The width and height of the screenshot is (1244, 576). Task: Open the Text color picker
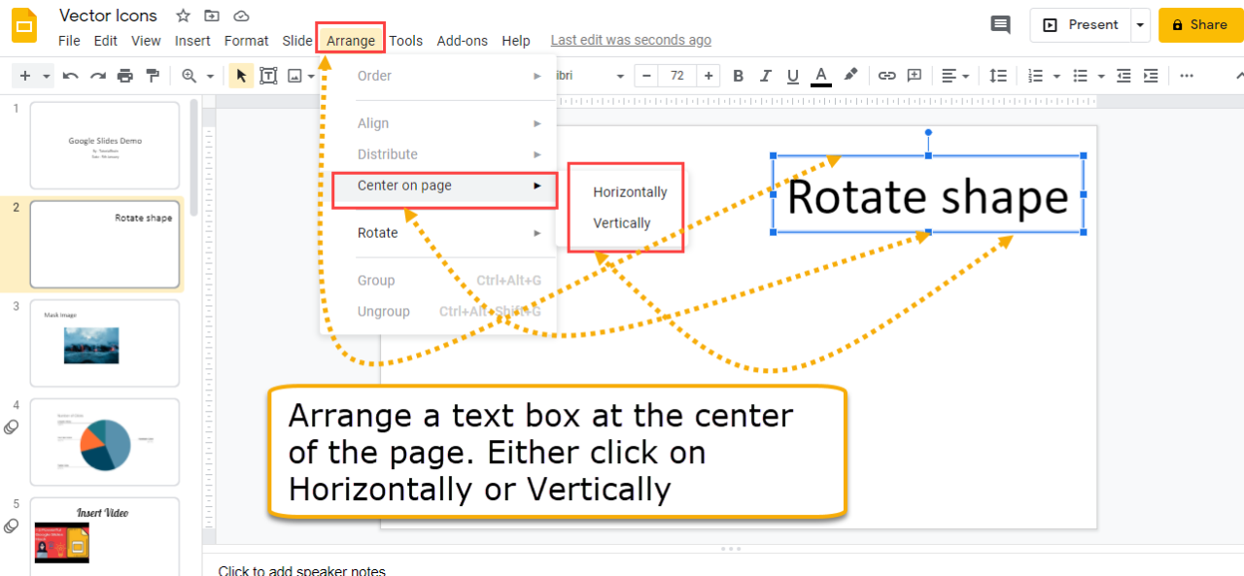tap(820, 75)
